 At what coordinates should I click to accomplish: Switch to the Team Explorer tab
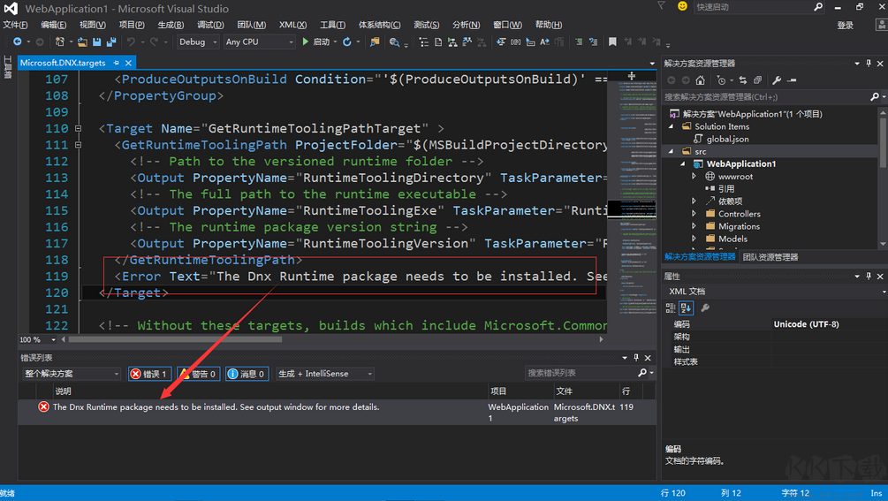pyautogui.click(x=770, y=257)
